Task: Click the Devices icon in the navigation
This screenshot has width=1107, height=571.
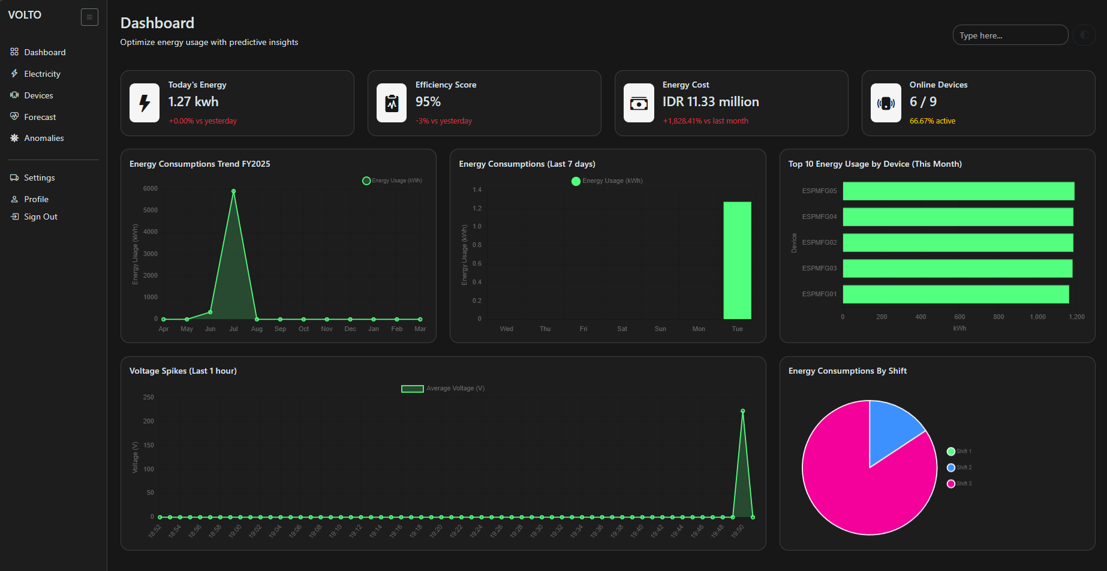Action: coord(14,95)
